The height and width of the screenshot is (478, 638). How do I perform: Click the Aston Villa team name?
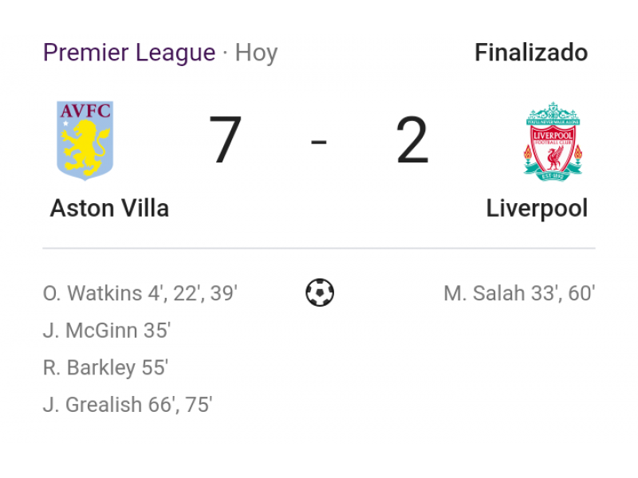coord(109,208)
